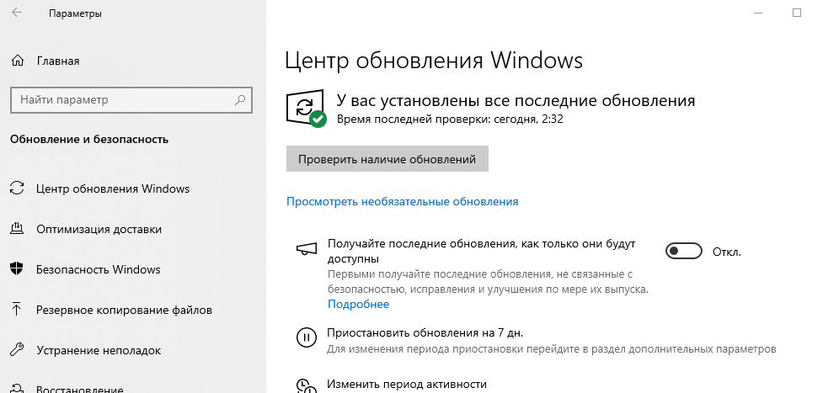823x393 pixels.
Task: Click У вас установлены все последние обновления text
Action: pos(516,100)
